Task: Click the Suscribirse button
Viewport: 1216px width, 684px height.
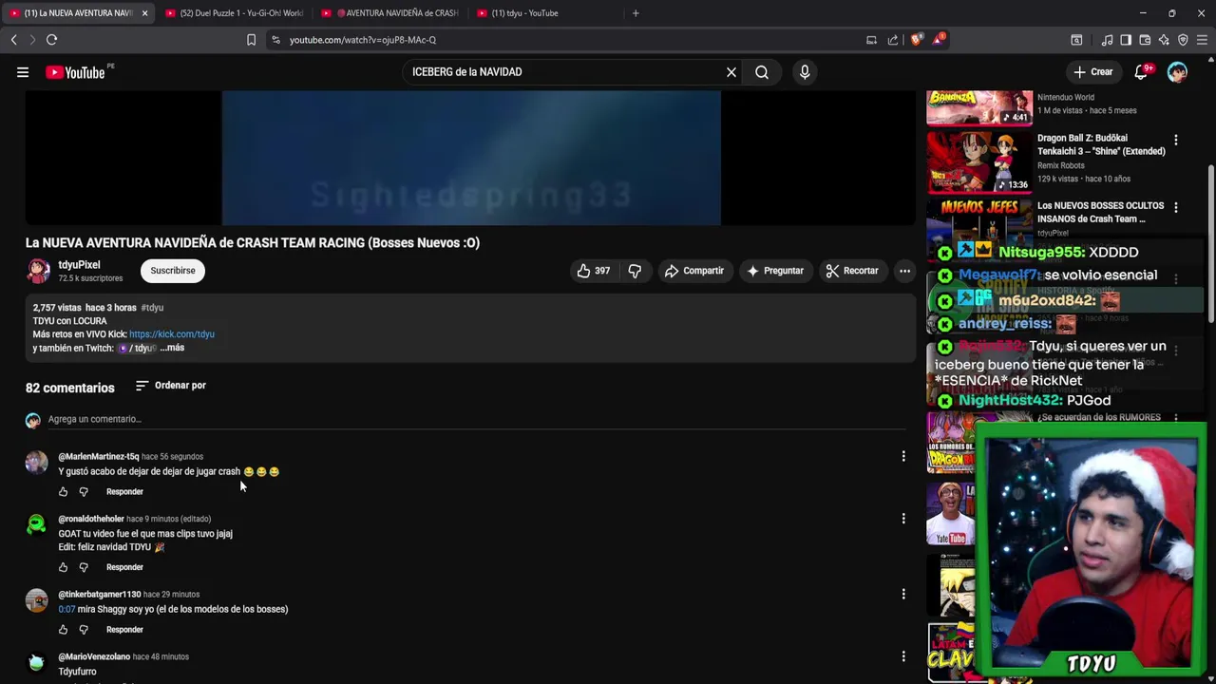Action: 173,271
